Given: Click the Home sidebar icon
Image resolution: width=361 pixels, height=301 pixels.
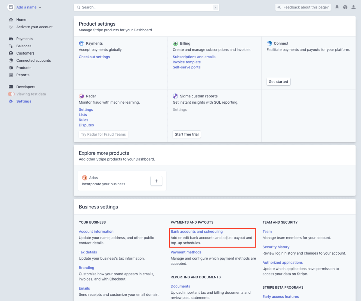Looking at the screenshot, I should click(x=11, y=20).
